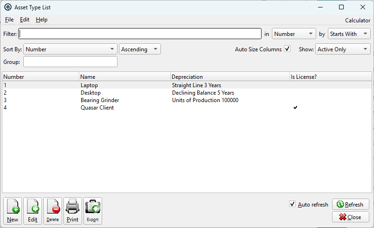Toggle the Auto refresh checkbox
The width and height of the screenshot is (374, 228).
[x=292, y=204]
